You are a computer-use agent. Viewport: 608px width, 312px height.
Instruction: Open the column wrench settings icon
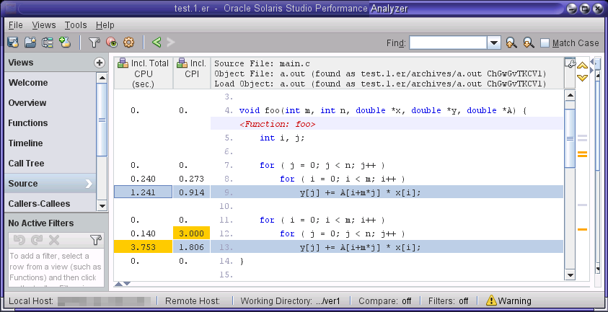point(569,63)
